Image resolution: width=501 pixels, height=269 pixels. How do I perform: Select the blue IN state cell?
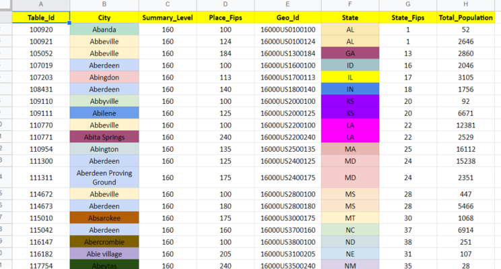coord(350,89)
